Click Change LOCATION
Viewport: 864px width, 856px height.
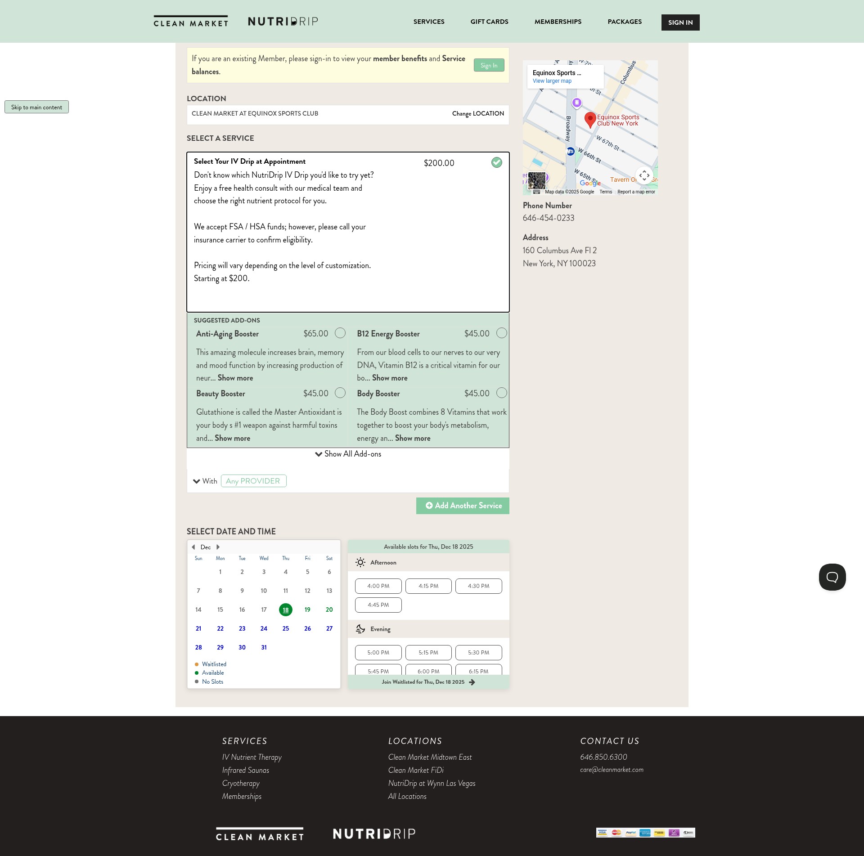[x=478, y=114]
